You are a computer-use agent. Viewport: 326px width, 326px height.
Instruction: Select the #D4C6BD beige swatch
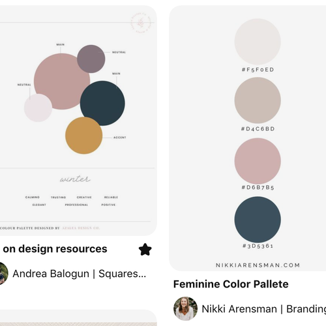click(x=258, y=100)
